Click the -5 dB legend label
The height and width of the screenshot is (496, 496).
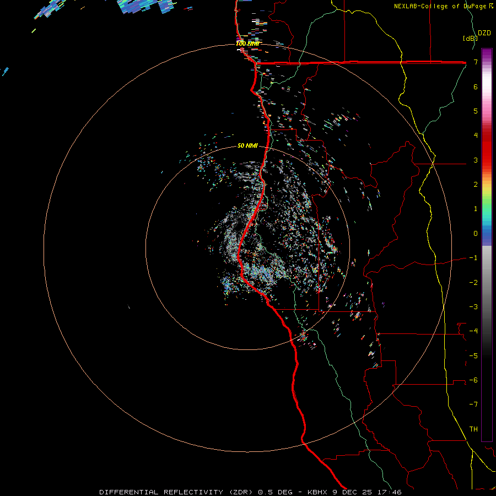pos(473,355)
